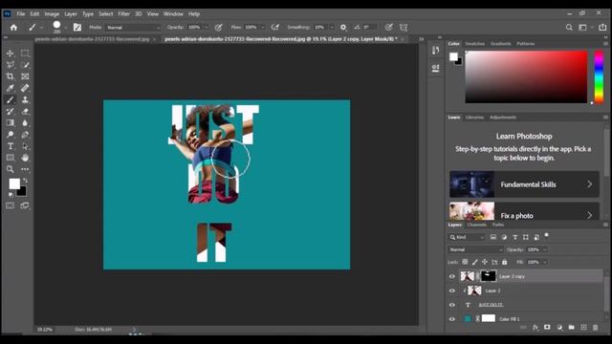Toggle the layer filter on/off switch

coord(546,235)
